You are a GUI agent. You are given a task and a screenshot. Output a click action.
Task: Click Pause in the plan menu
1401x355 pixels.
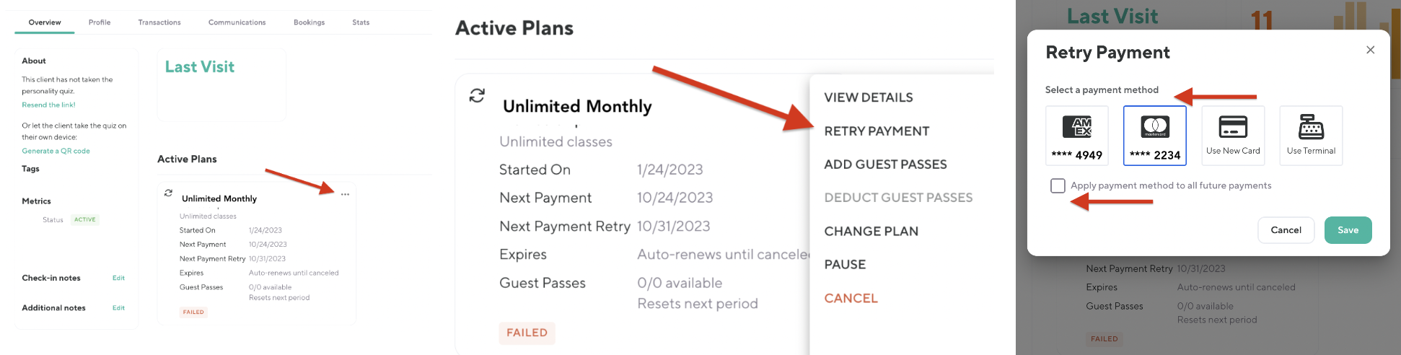tap(845, 265)
